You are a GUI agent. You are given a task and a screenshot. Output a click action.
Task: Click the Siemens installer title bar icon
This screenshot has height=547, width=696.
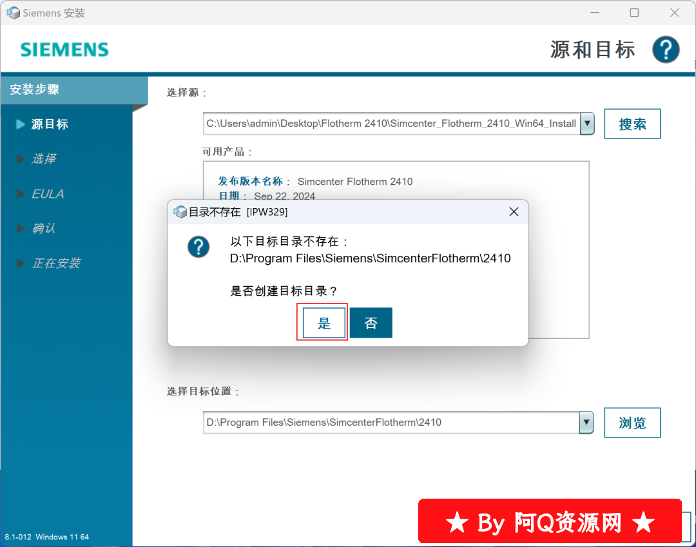[x=14, y=13]
